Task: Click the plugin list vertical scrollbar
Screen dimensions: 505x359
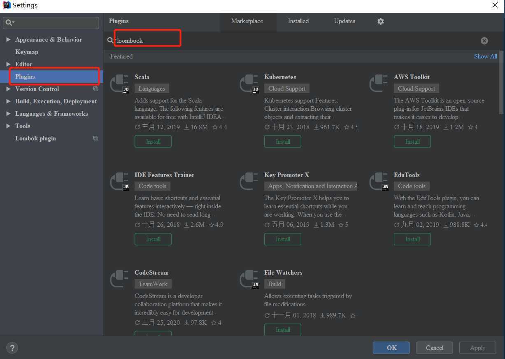Action: 501,82
